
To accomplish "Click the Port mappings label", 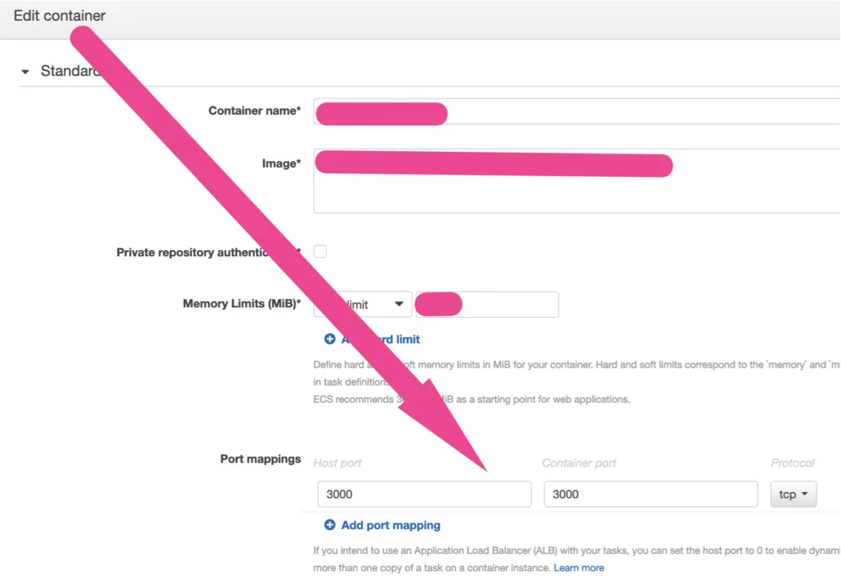I will click(x=260, y=459).
